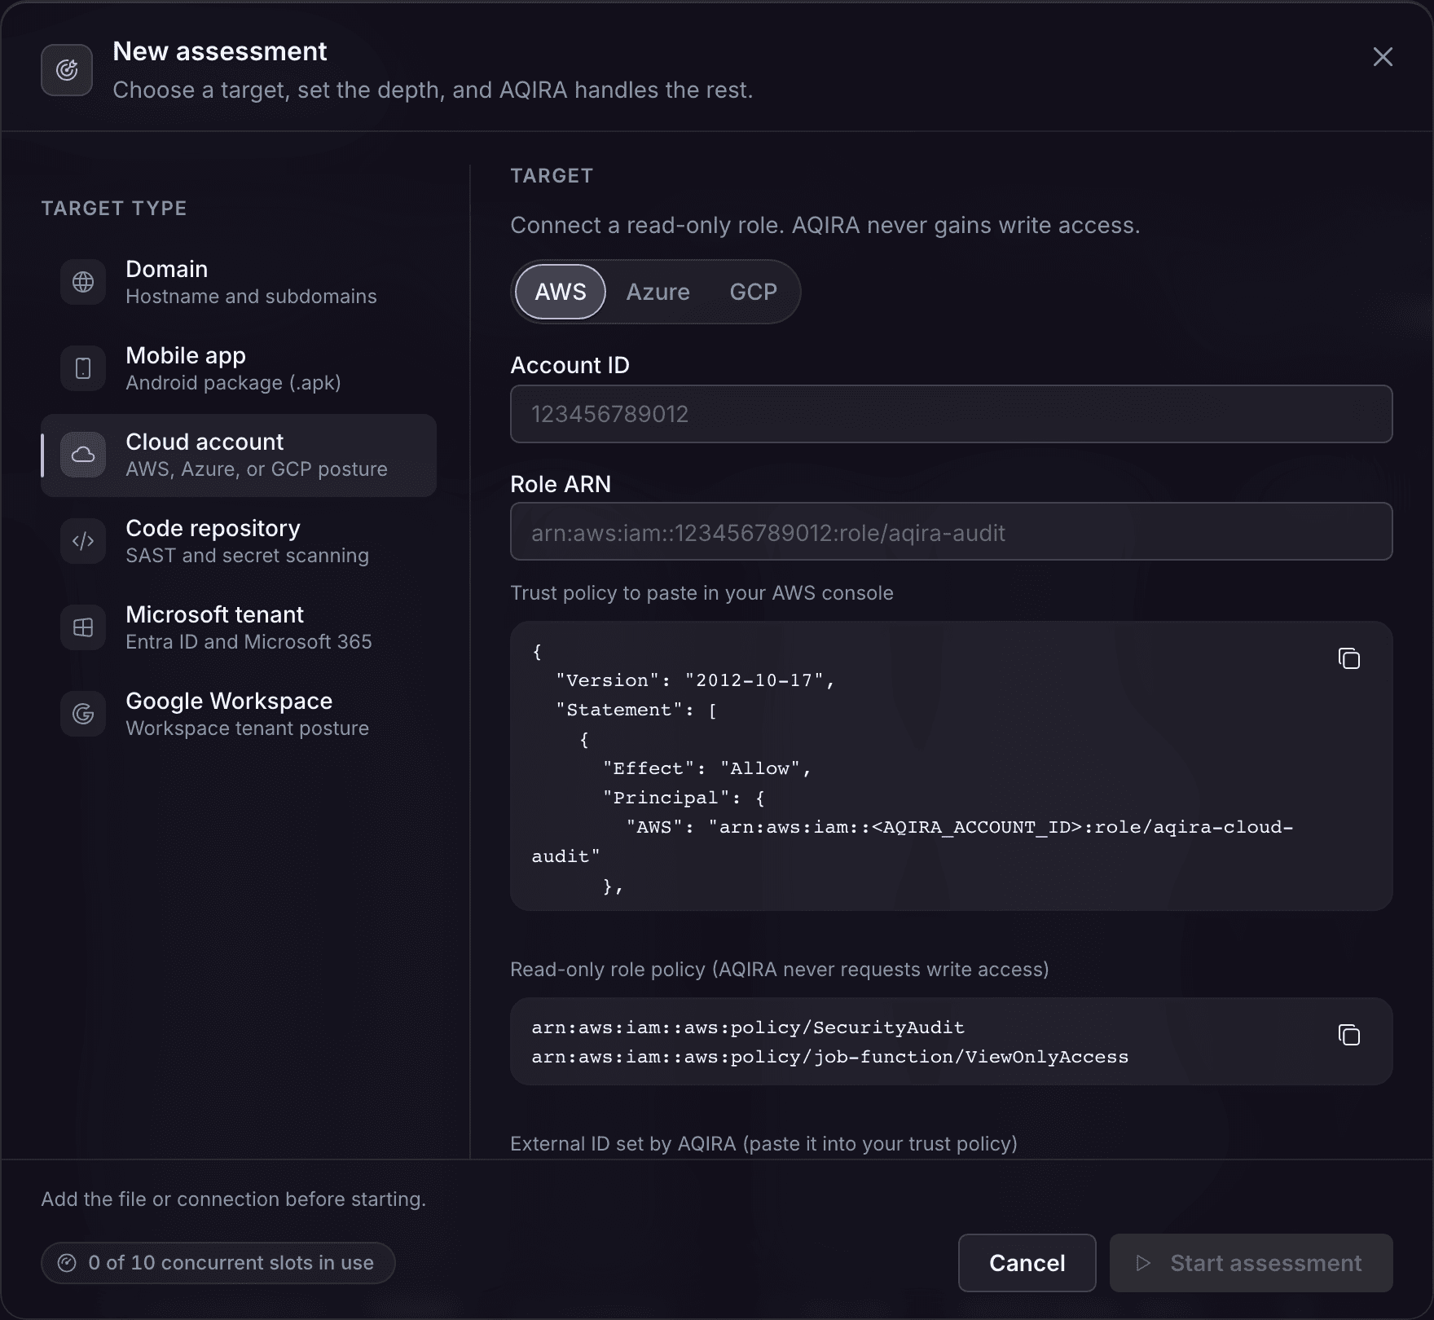Click the target icon beside New assessment
1434x1320 pixels.
click(67, 70)
